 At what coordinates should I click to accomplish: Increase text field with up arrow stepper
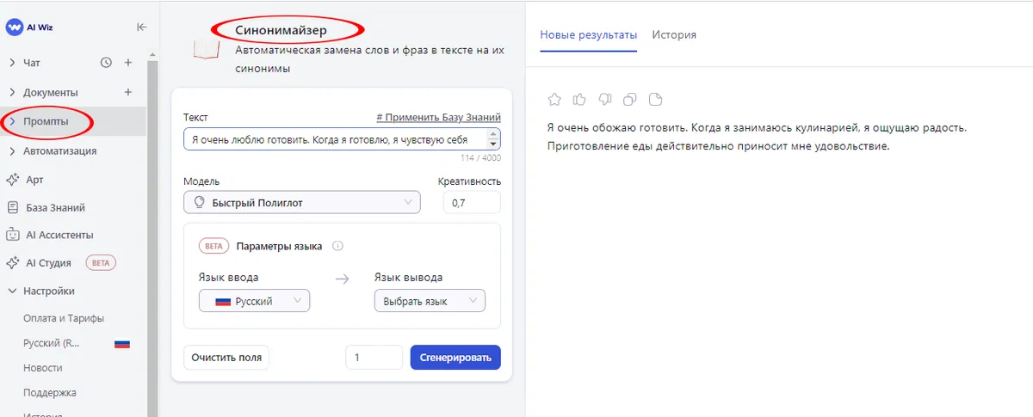[x=492, y=134]
